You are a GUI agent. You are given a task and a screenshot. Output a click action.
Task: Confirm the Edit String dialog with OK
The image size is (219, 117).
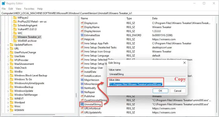[160, 91]
